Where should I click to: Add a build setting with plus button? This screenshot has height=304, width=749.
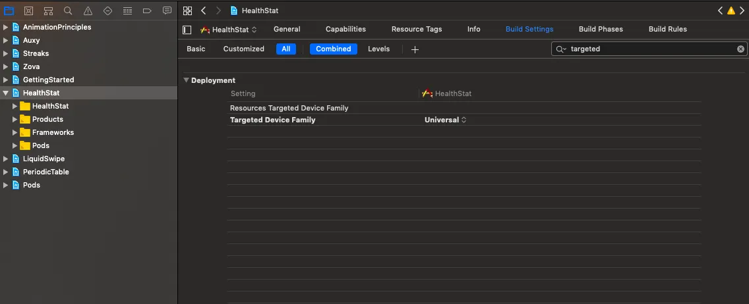pyautogui.click(x=415, y=49)
